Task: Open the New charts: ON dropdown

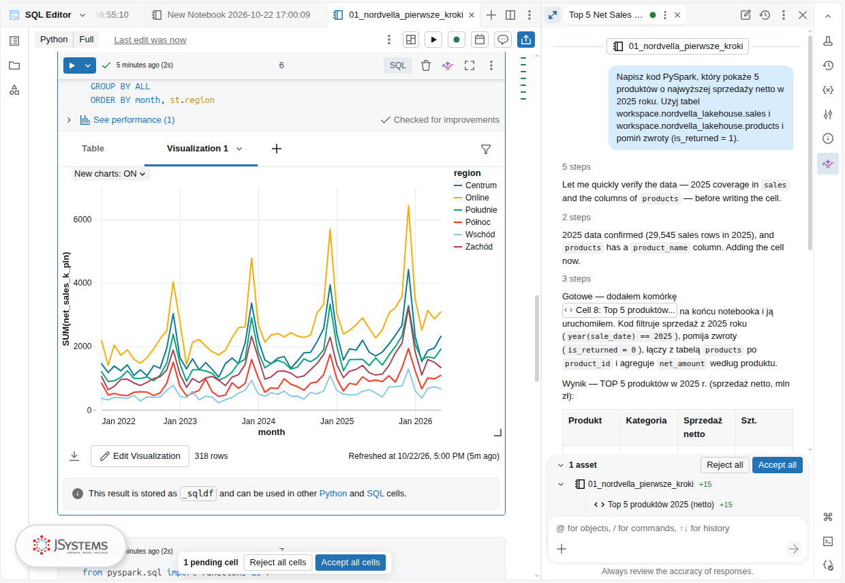Action: coord(110,174)
